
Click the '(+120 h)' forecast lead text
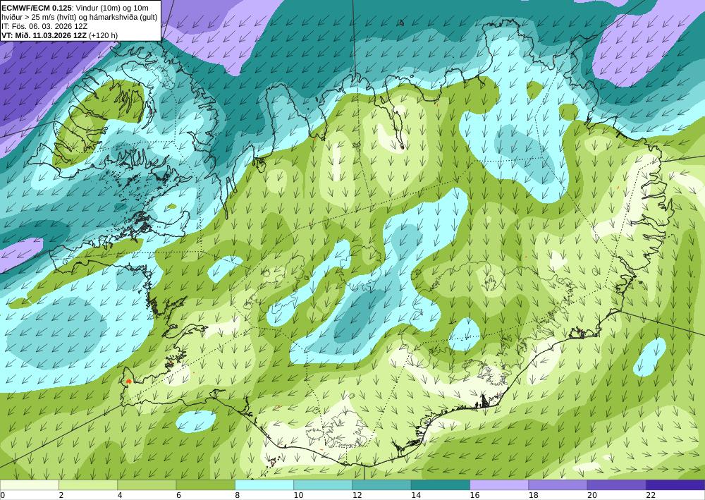tap(104, 35)
